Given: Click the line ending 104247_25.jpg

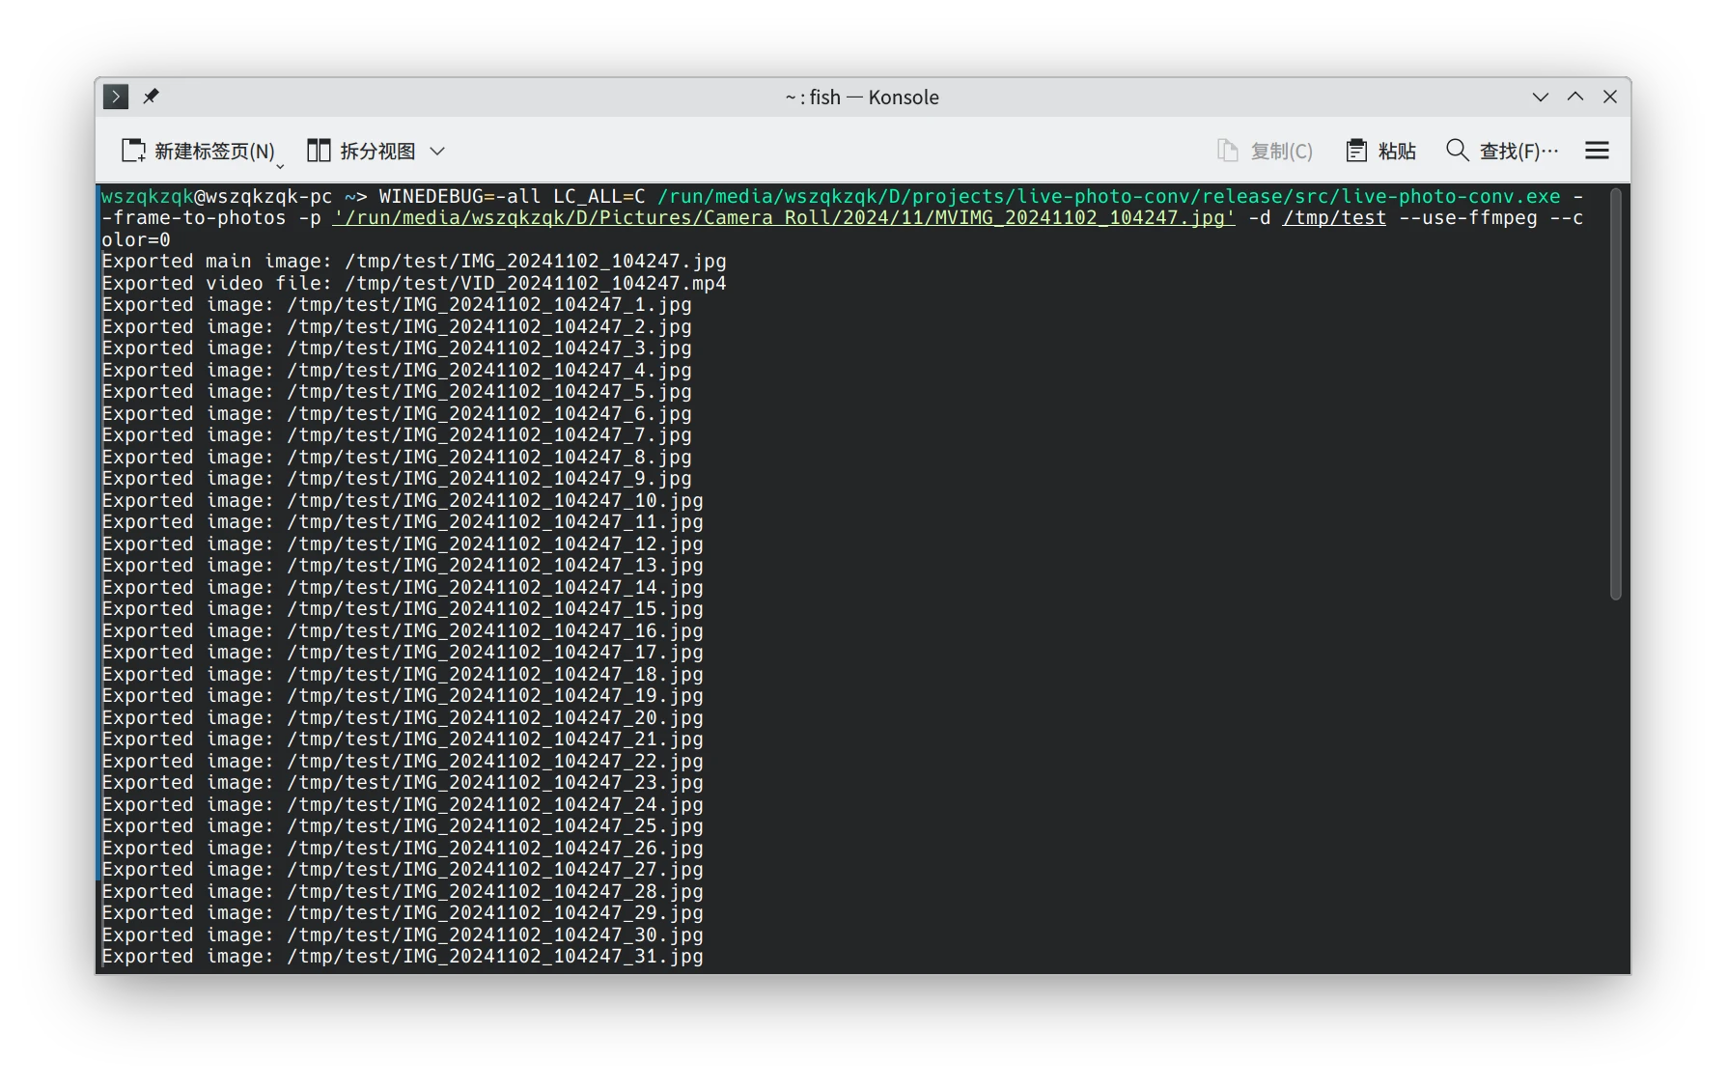Looking at the screenshot, I should click(403, 826).
